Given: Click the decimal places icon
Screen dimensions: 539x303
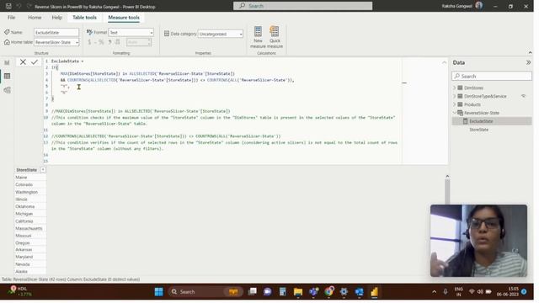Looking at the screenshot, I should click(x=118, y=42).
